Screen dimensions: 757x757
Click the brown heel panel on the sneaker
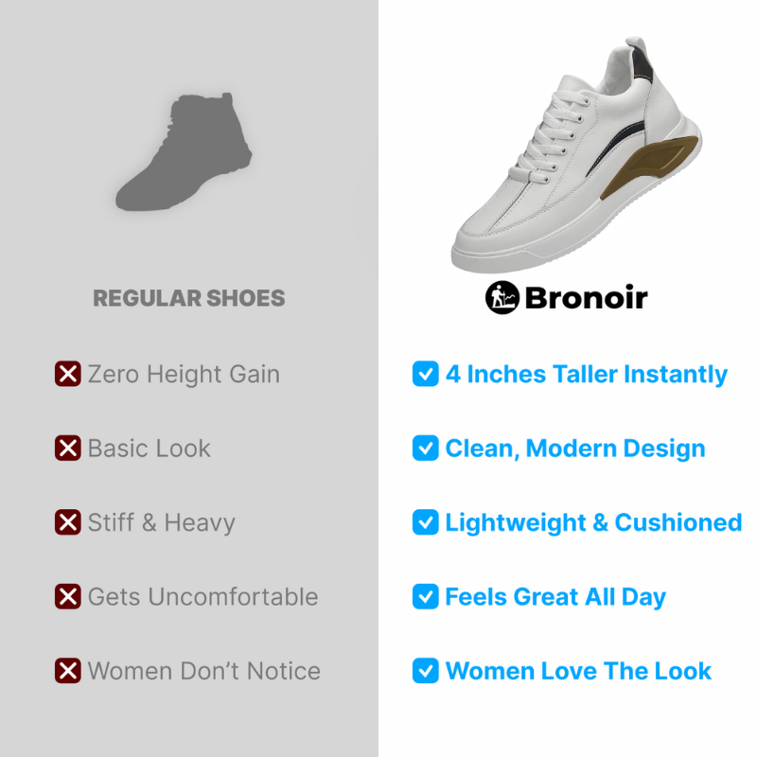point(649,167)
